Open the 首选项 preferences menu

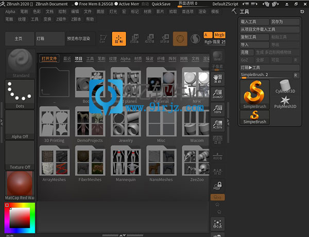[x=187, y=12]
